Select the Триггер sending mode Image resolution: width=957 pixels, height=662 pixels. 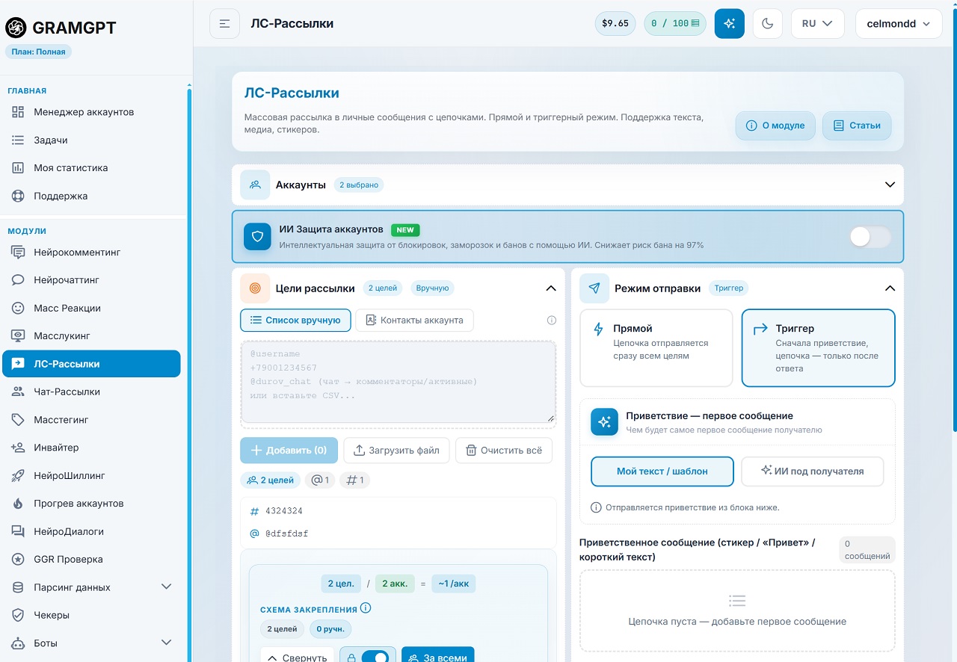pyautogui.click(x=818, y=348)
